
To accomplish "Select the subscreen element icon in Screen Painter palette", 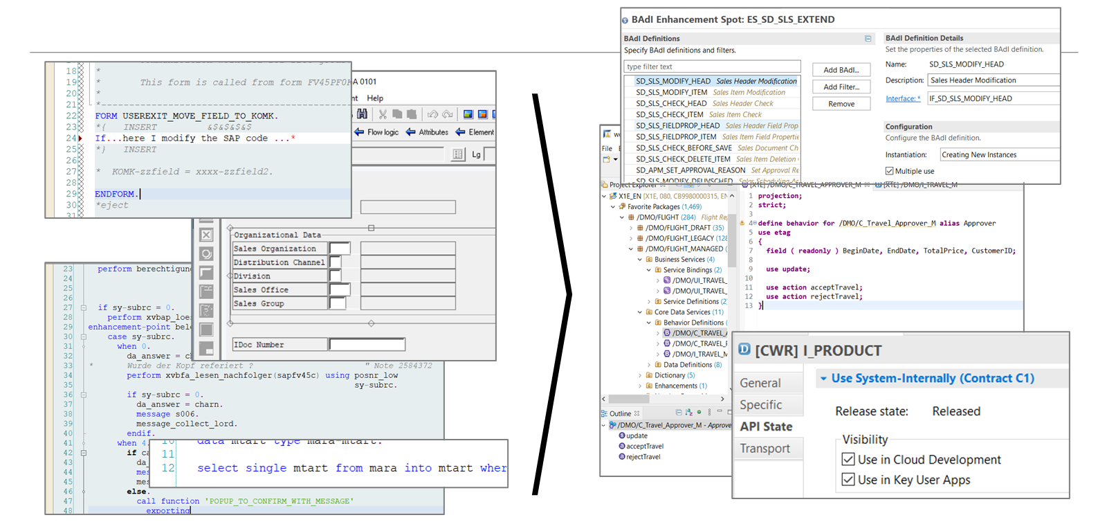I will (206, 291).
